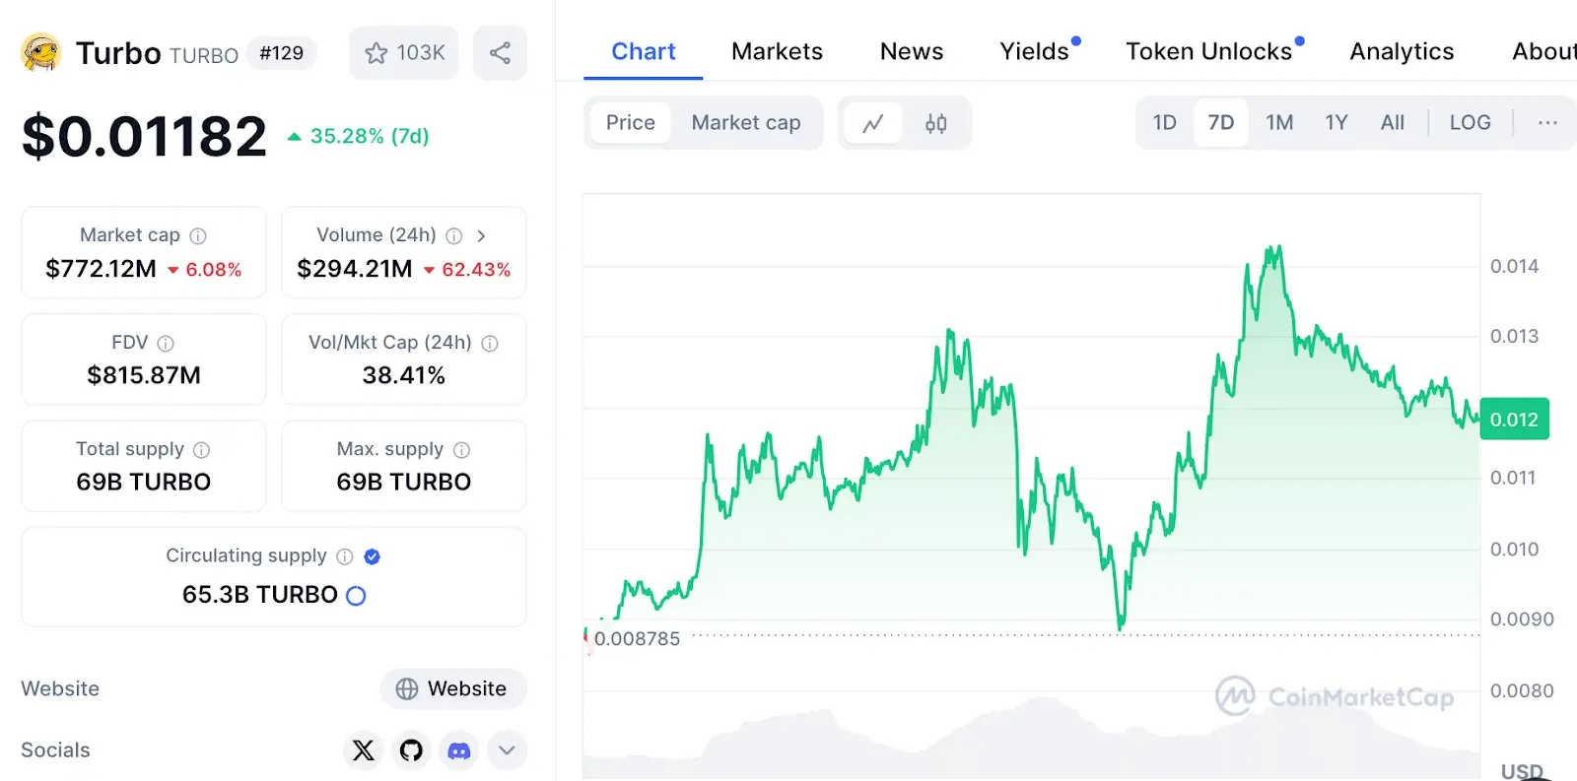
Task: Open the GitHub social link
Action: click(x=411, y=750)
